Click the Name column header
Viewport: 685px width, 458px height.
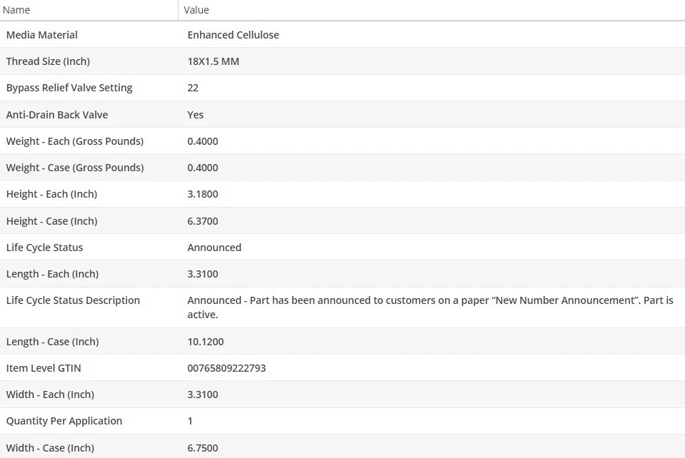[18, 10]
